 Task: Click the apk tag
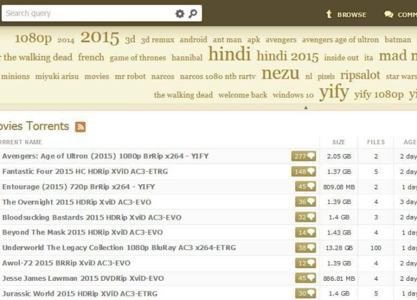point(254,40)
